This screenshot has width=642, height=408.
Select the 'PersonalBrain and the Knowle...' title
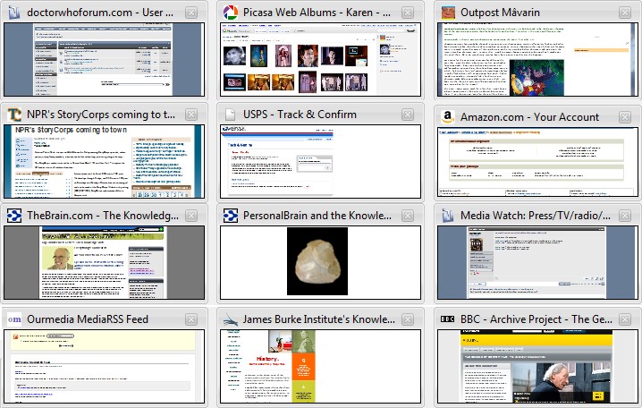point(317,216)
